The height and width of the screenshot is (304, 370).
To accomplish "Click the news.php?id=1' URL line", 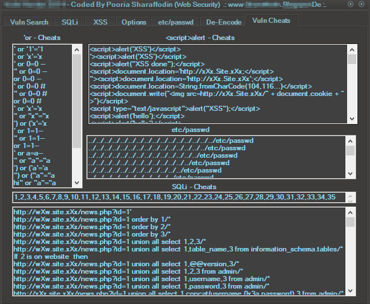I will pyautogui.click(x=73, y=212).
